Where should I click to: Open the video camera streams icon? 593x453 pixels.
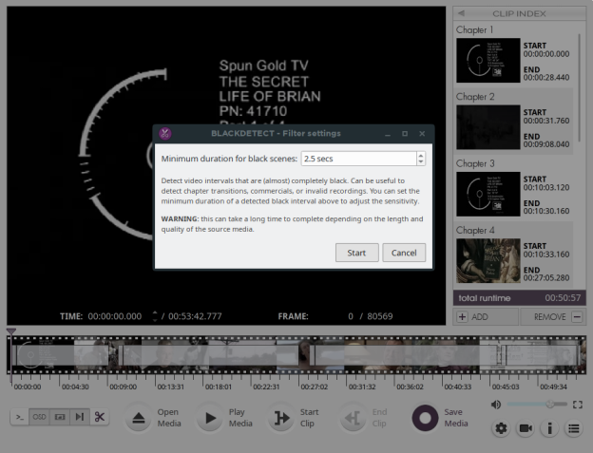coord(526,429)
